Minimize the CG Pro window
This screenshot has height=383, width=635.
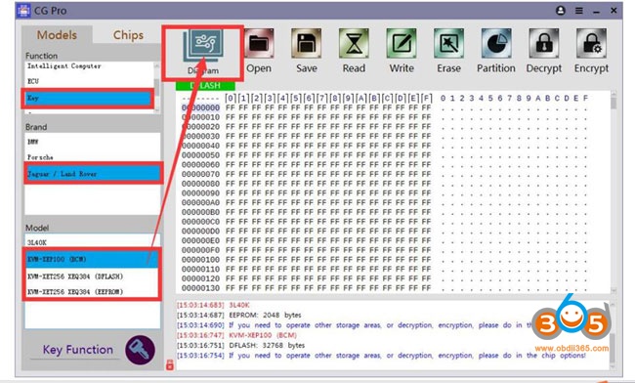(596, 11)
